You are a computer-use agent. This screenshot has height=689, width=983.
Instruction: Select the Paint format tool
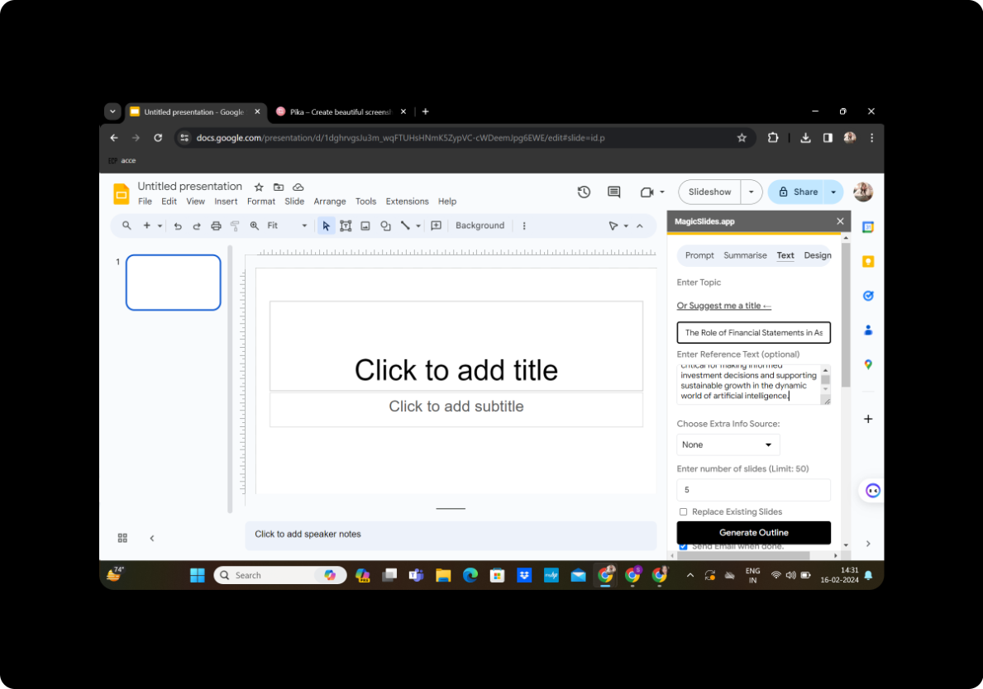pos(235,226)
